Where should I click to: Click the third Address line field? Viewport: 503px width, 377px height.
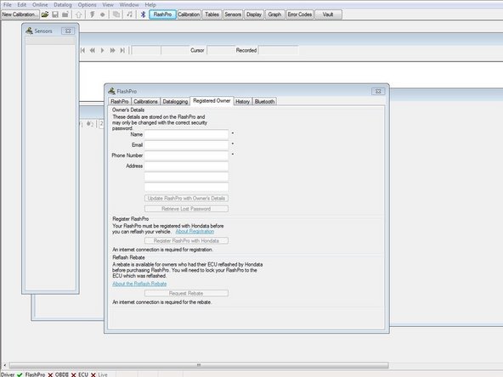click(x=186, y=187)
